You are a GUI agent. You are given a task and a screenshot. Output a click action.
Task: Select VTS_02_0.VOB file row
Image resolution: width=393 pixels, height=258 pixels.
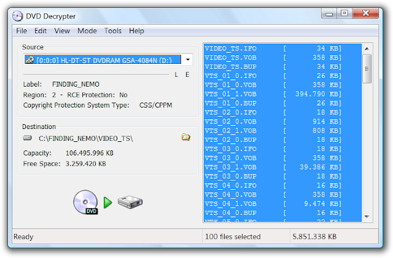282,122
